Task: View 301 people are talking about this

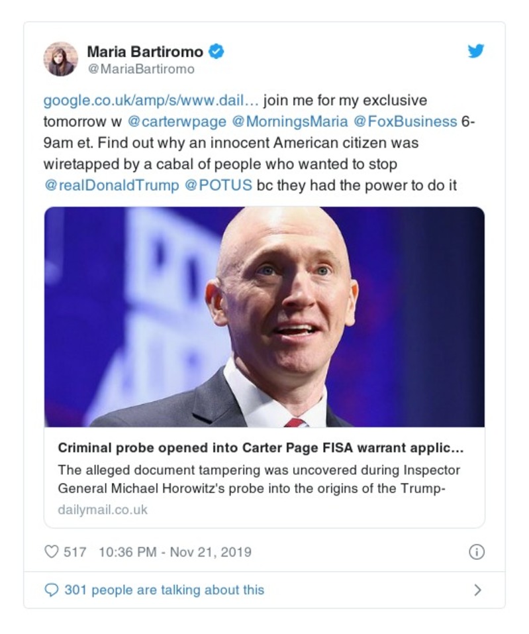Action: click(164, 590)
